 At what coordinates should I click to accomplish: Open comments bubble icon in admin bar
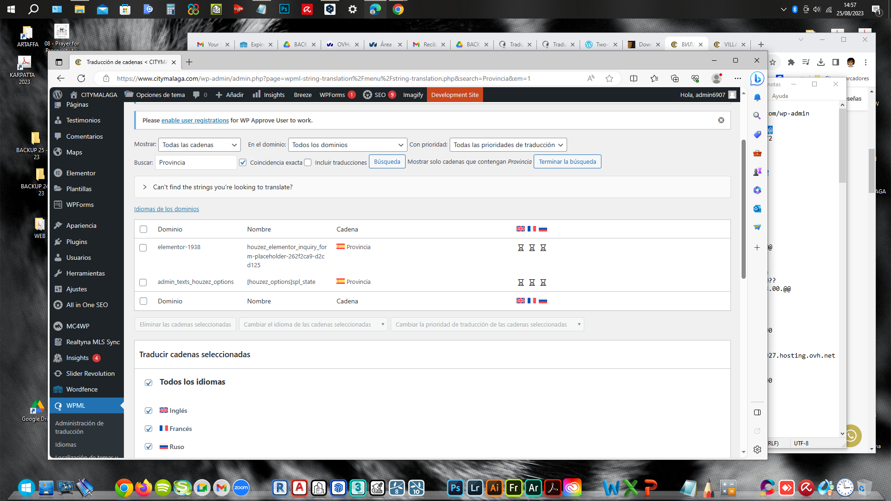(196, 95)
